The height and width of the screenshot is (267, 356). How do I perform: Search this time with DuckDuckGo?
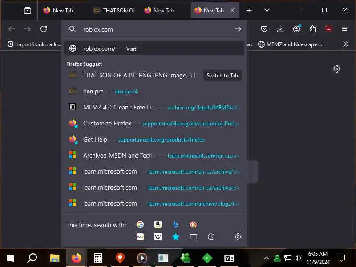(193, 224)
